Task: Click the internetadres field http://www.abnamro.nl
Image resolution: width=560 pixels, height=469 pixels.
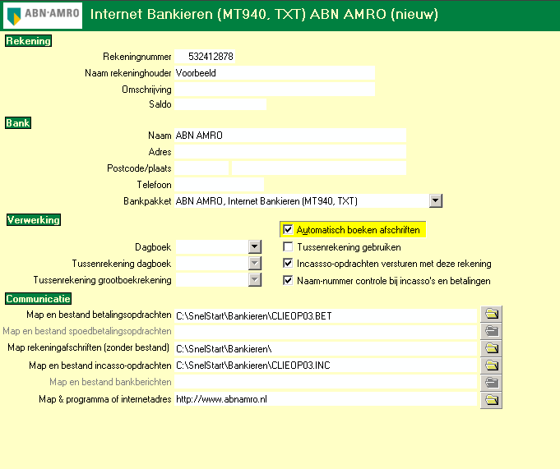Action: tap(326, 398)
